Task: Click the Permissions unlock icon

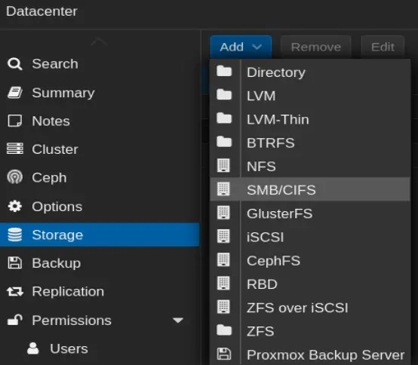Action: point(15,320)
